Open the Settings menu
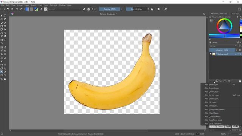 (x=53, y=5)
